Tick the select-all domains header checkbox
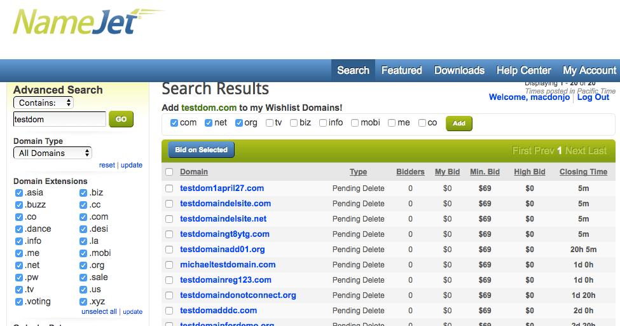Image resolution: width=620 pixels, height=326 pixels. pyautogui.click(x=169, y=172)
